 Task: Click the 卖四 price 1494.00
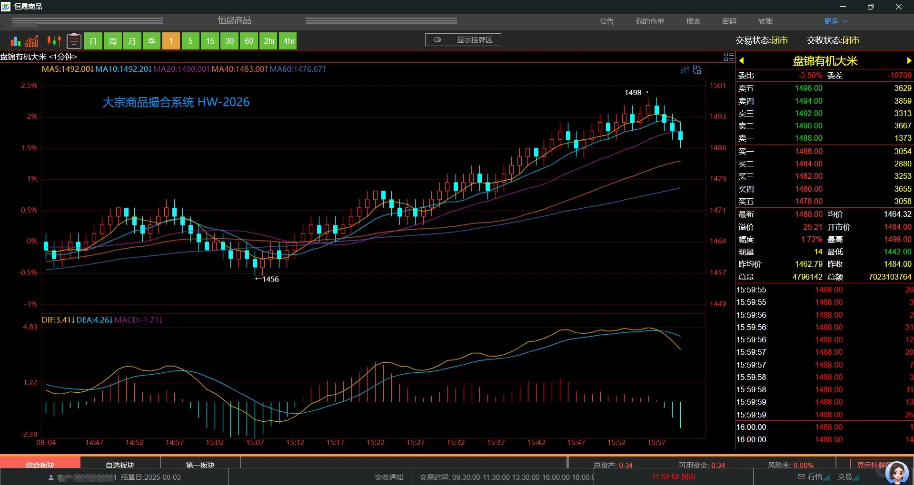click(808, 101)
